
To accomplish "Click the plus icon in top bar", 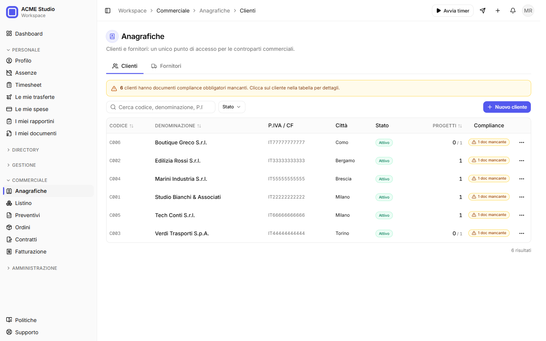I will tap(498, 11).
